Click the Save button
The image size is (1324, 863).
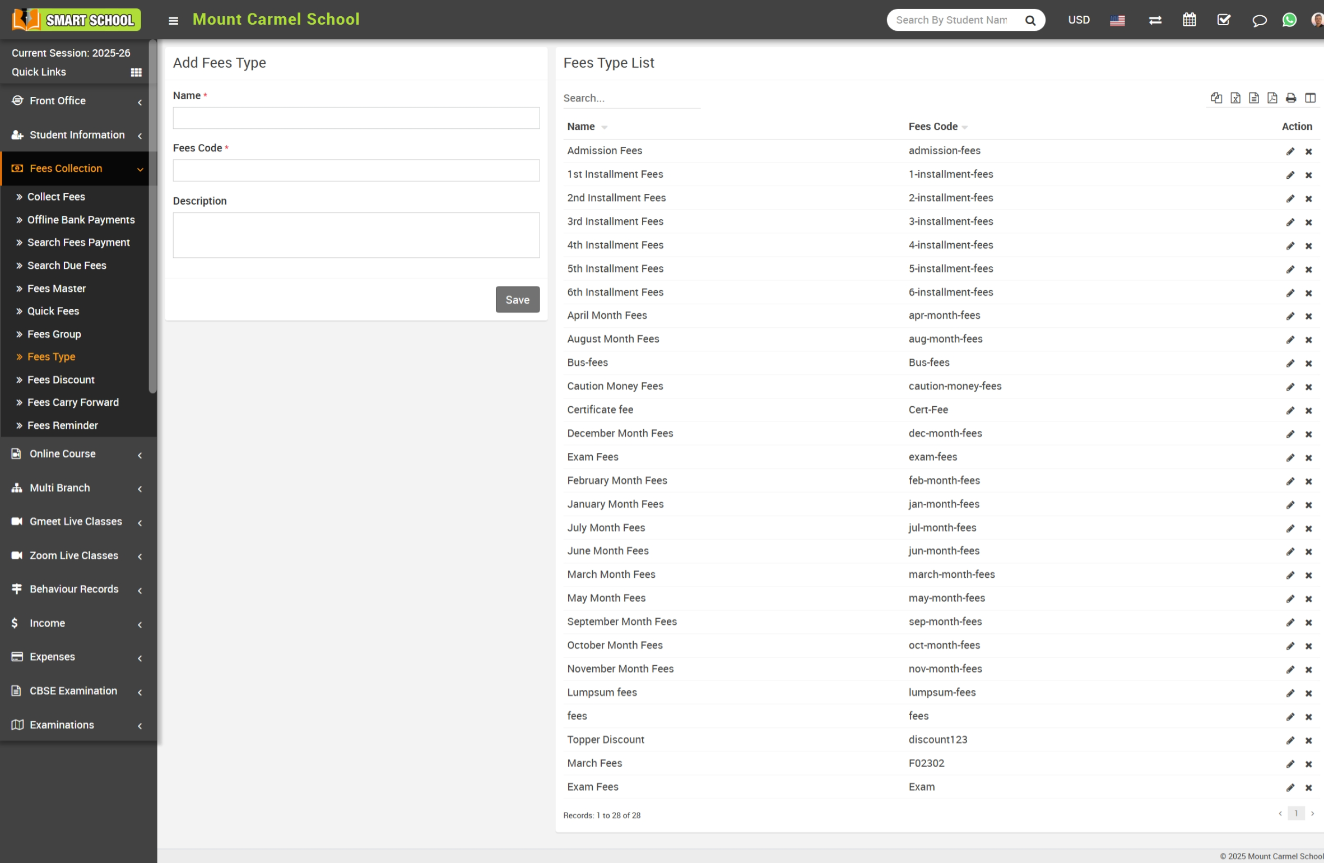517,300
